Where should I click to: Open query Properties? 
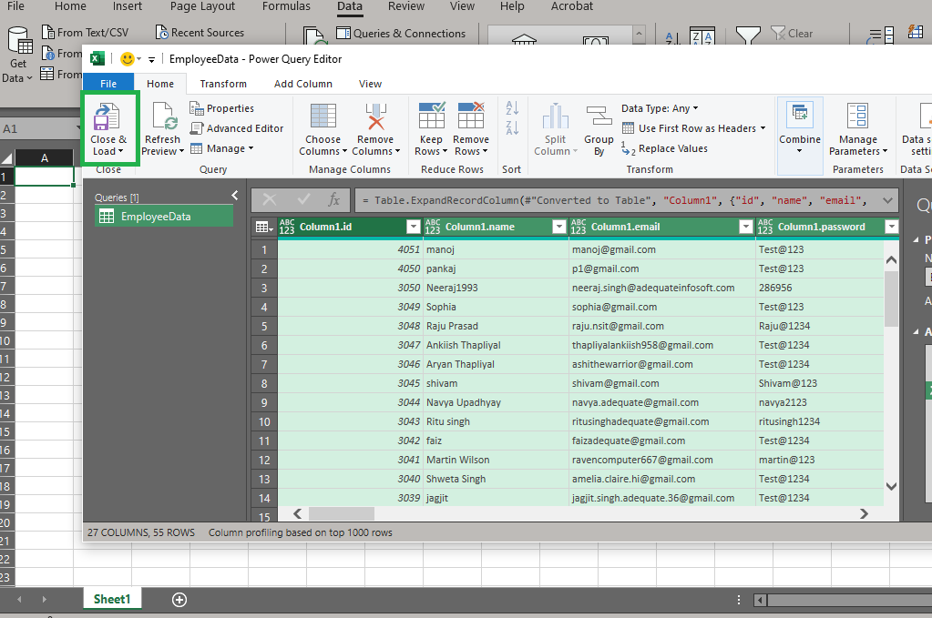221,108
